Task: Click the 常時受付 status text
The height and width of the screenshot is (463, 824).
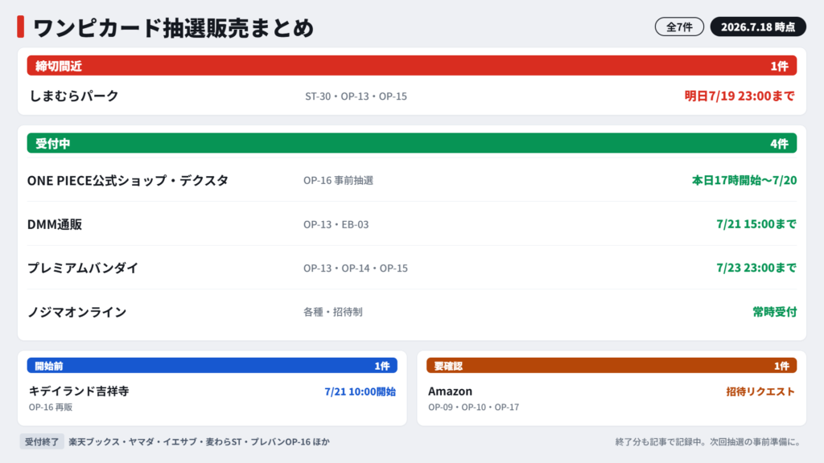Action: click(x=775, y=312)
